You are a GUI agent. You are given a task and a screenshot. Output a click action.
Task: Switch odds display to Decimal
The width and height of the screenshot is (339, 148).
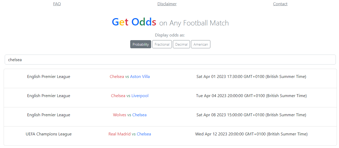pyautogui.click(x=181, y=44)
